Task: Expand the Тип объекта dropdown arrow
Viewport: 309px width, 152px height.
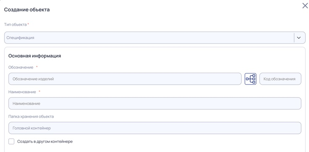Action: click(x=299, y=38)
